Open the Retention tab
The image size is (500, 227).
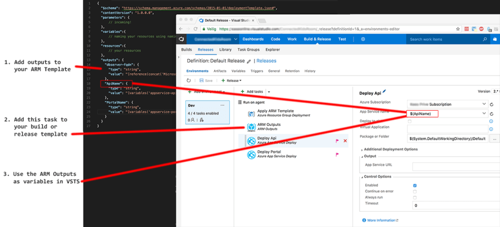click(x=293, y=71)
